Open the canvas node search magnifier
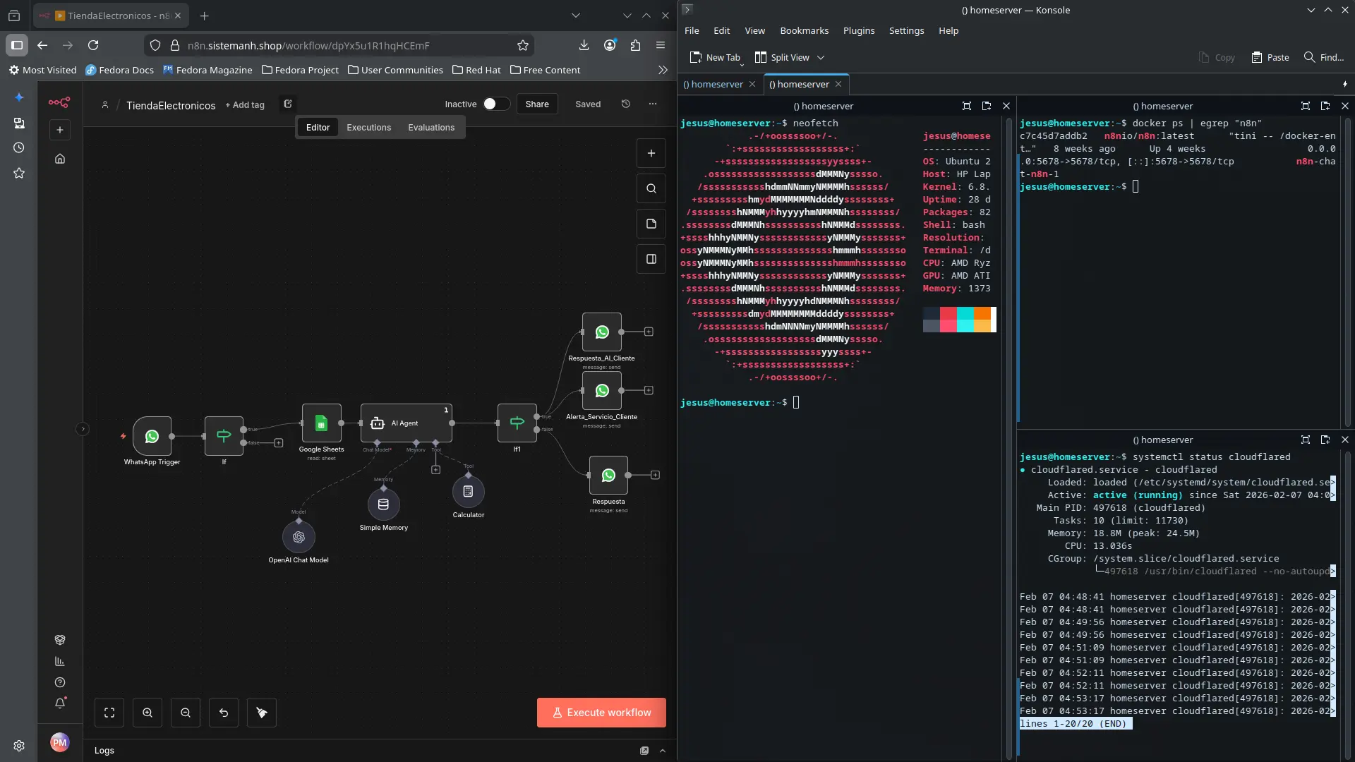This screenshot has height=762, width=1355. click(x=651, y=188)
